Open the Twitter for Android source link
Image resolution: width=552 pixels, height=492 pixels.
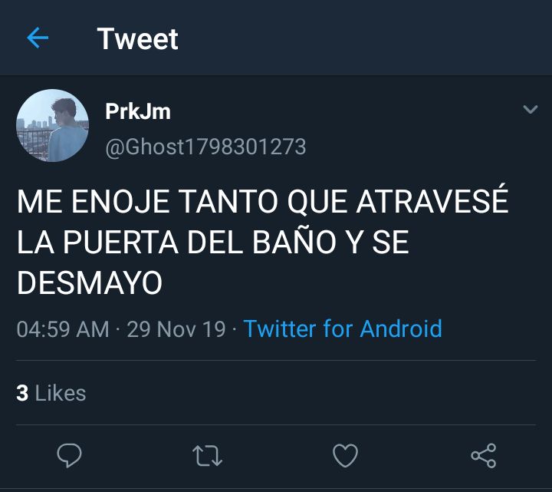343,329
